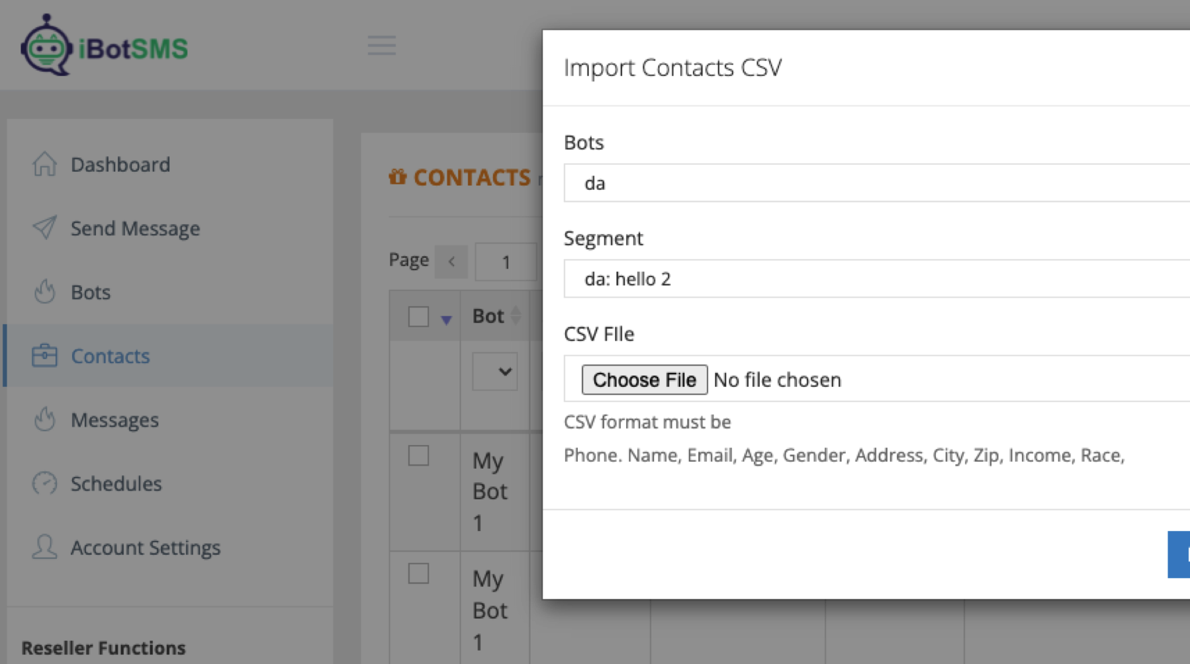Screen dimensions: 1190x664
Task: Click the Bots flame icon
Action: (x=44, y=292)
